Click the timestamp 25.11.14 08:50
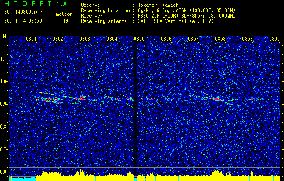284x181 pixels. pos(23,21)
